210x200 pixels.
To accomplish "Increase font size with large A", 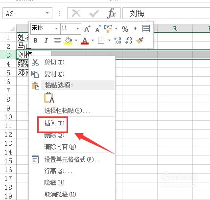I will [87, 29].
